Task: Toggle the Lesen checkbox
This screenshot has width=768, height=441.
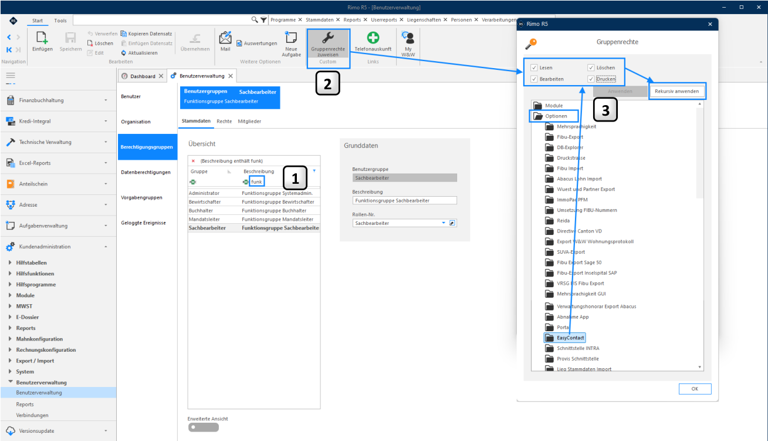Action: [x=533, y=68]
